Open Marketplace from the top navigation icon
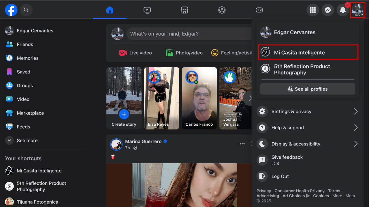This screenshot has height=207, width=369. click(184, 10)
